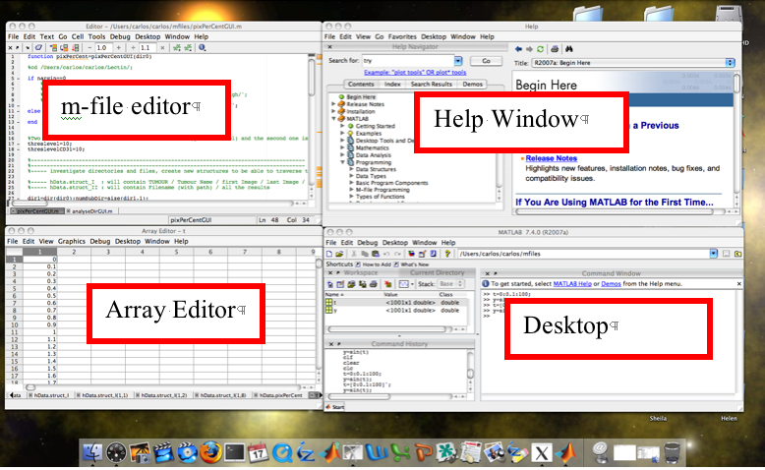Switch to analyseDirGUI.m tab in Editor
Image resolution: width=765 pixels, height=470 pixels.
tap(89, 210)
